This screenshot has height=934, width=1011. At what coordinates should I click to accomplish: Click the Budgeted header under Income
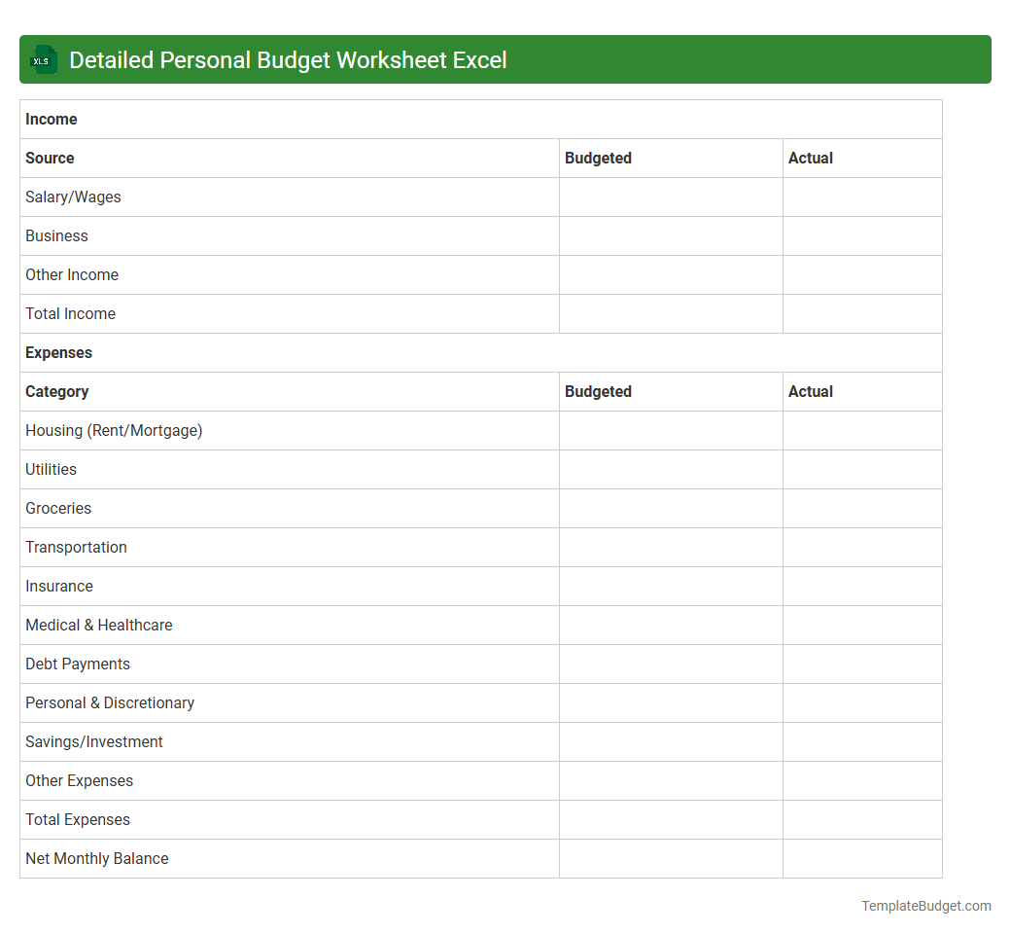[x=598, y=158]
